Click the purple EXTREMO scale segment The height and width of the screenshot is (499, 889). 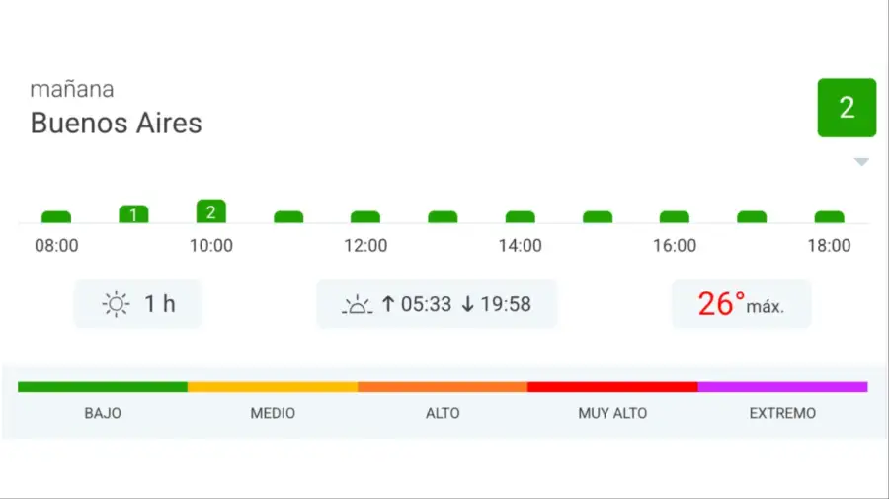[782, 387]
